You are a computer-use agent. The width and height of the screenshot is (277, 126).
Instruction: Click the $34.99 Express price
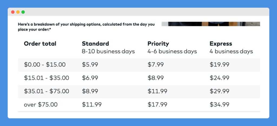(219, 104)
